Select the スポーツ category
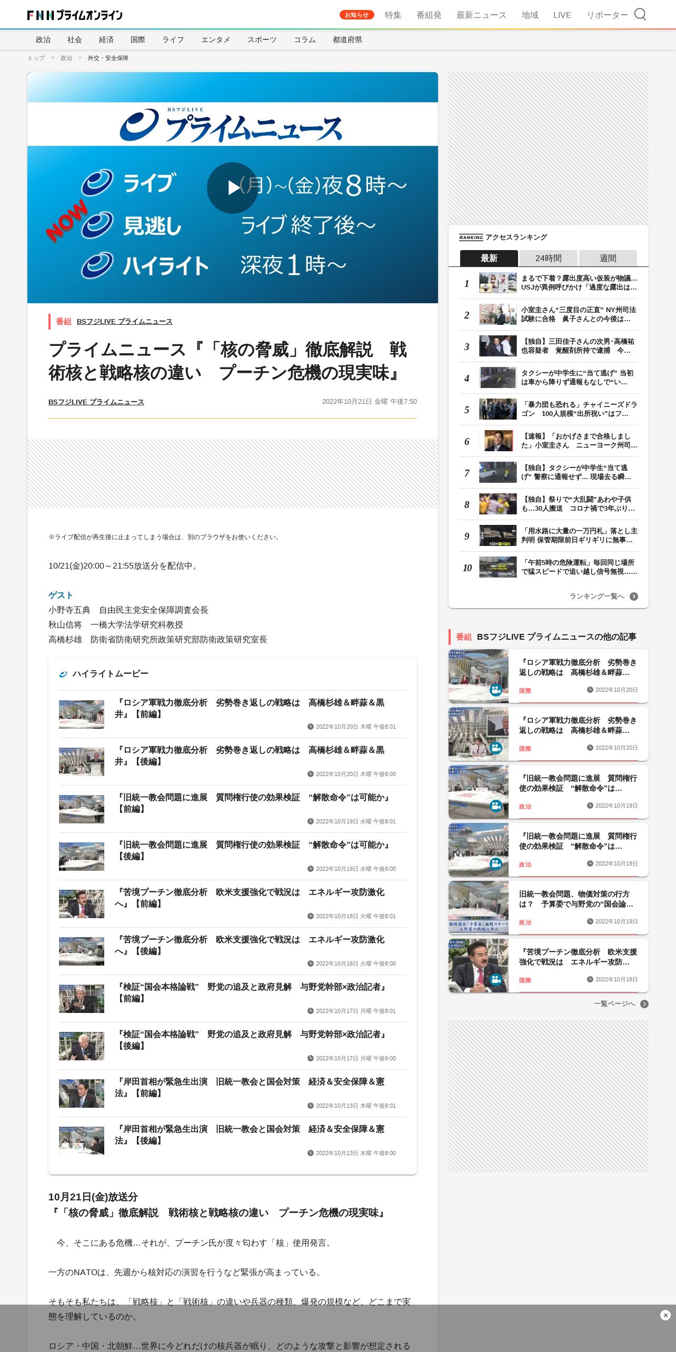 (x=262, y=39)
